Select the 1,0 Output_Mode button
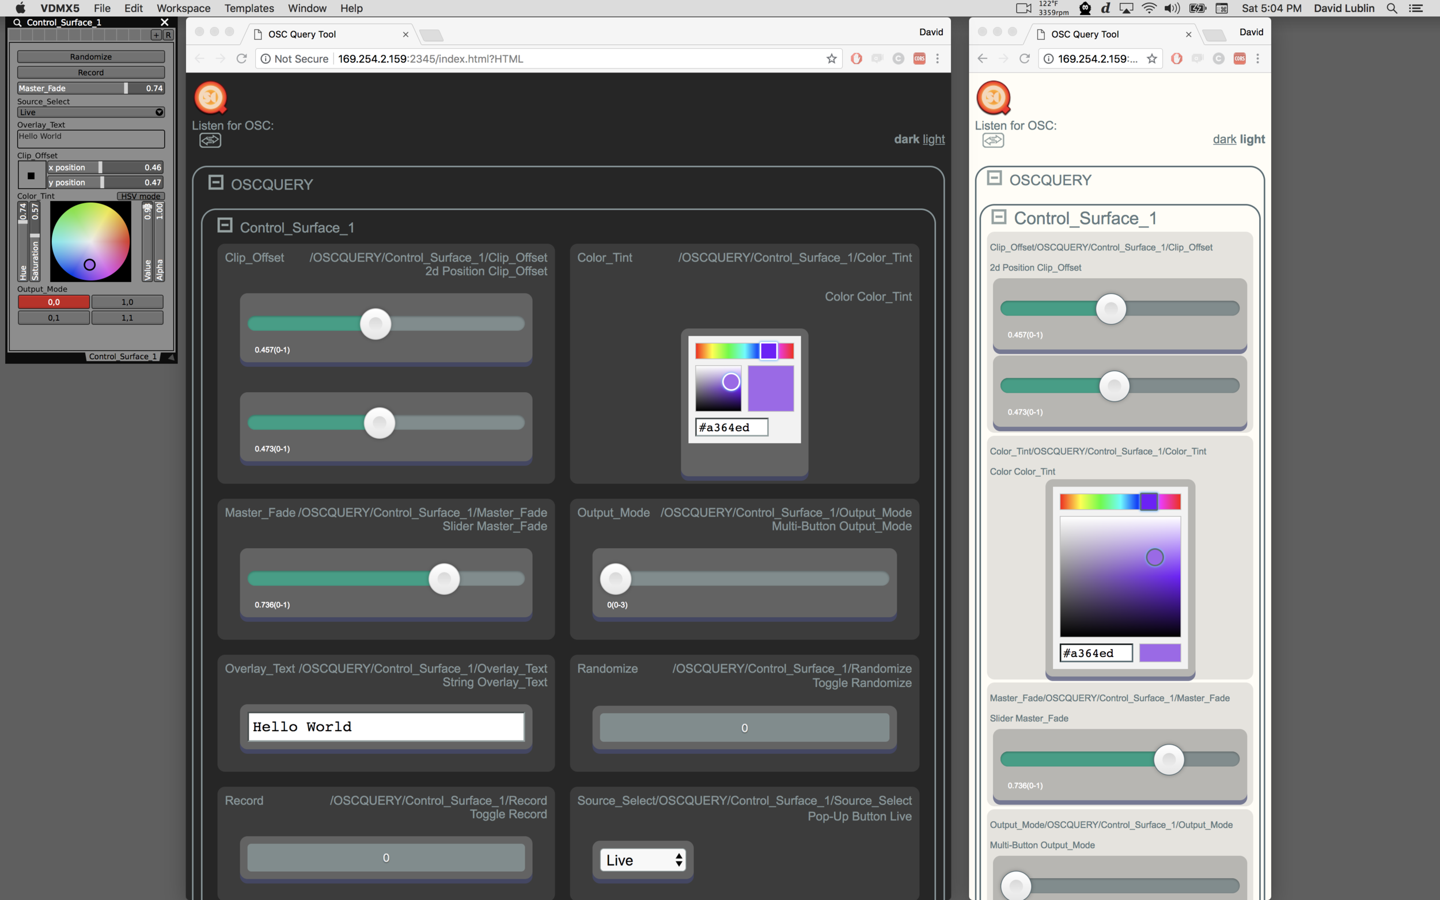The width and height of the screenshot is (1440, 900). [127, 302]
